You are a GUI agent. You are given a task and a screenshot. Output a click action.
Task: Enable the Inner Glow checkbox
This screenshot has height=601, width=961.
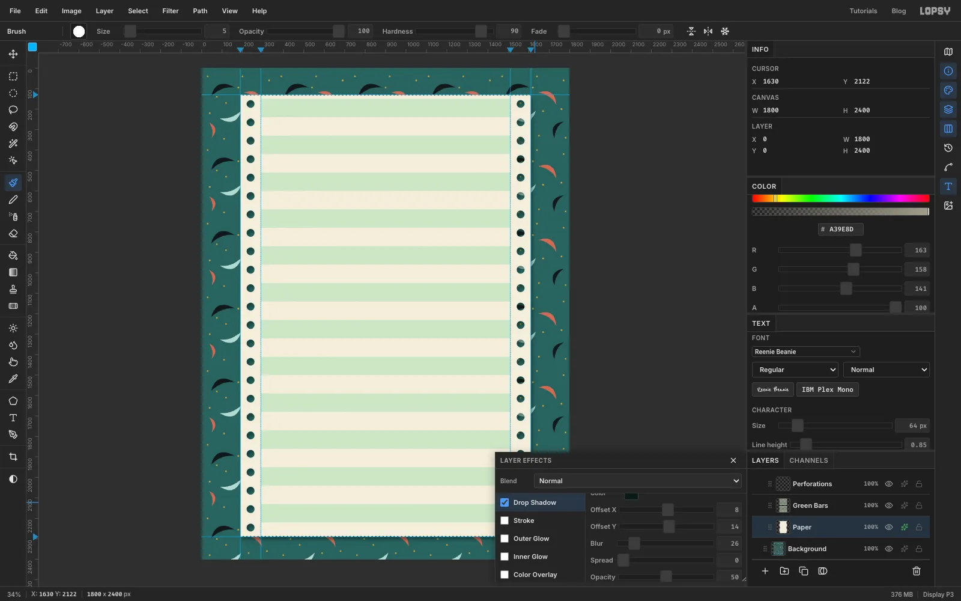(505, 557)
